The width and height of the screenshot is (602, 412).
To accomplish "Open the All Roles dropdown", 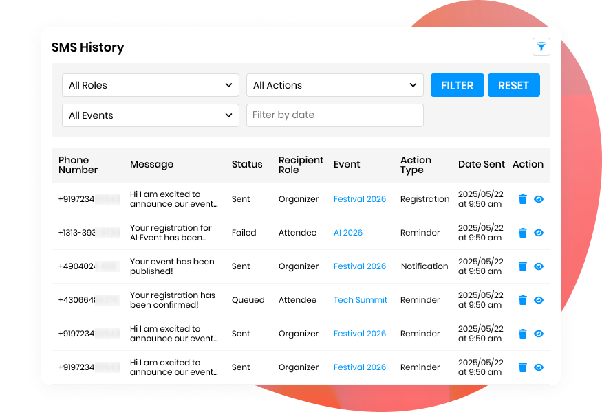I will coord(150,85).
